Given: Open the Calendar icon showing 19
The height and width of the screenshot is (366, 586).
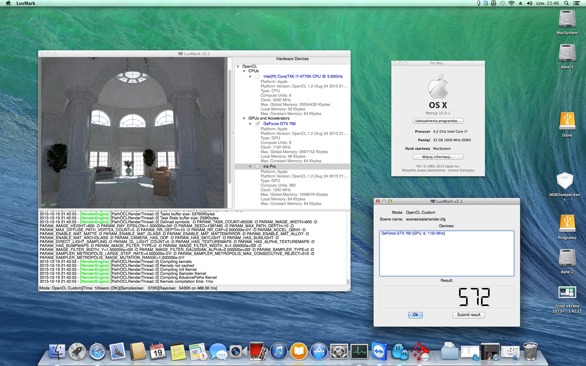Looking at the screenshot, I should [158, 351].
